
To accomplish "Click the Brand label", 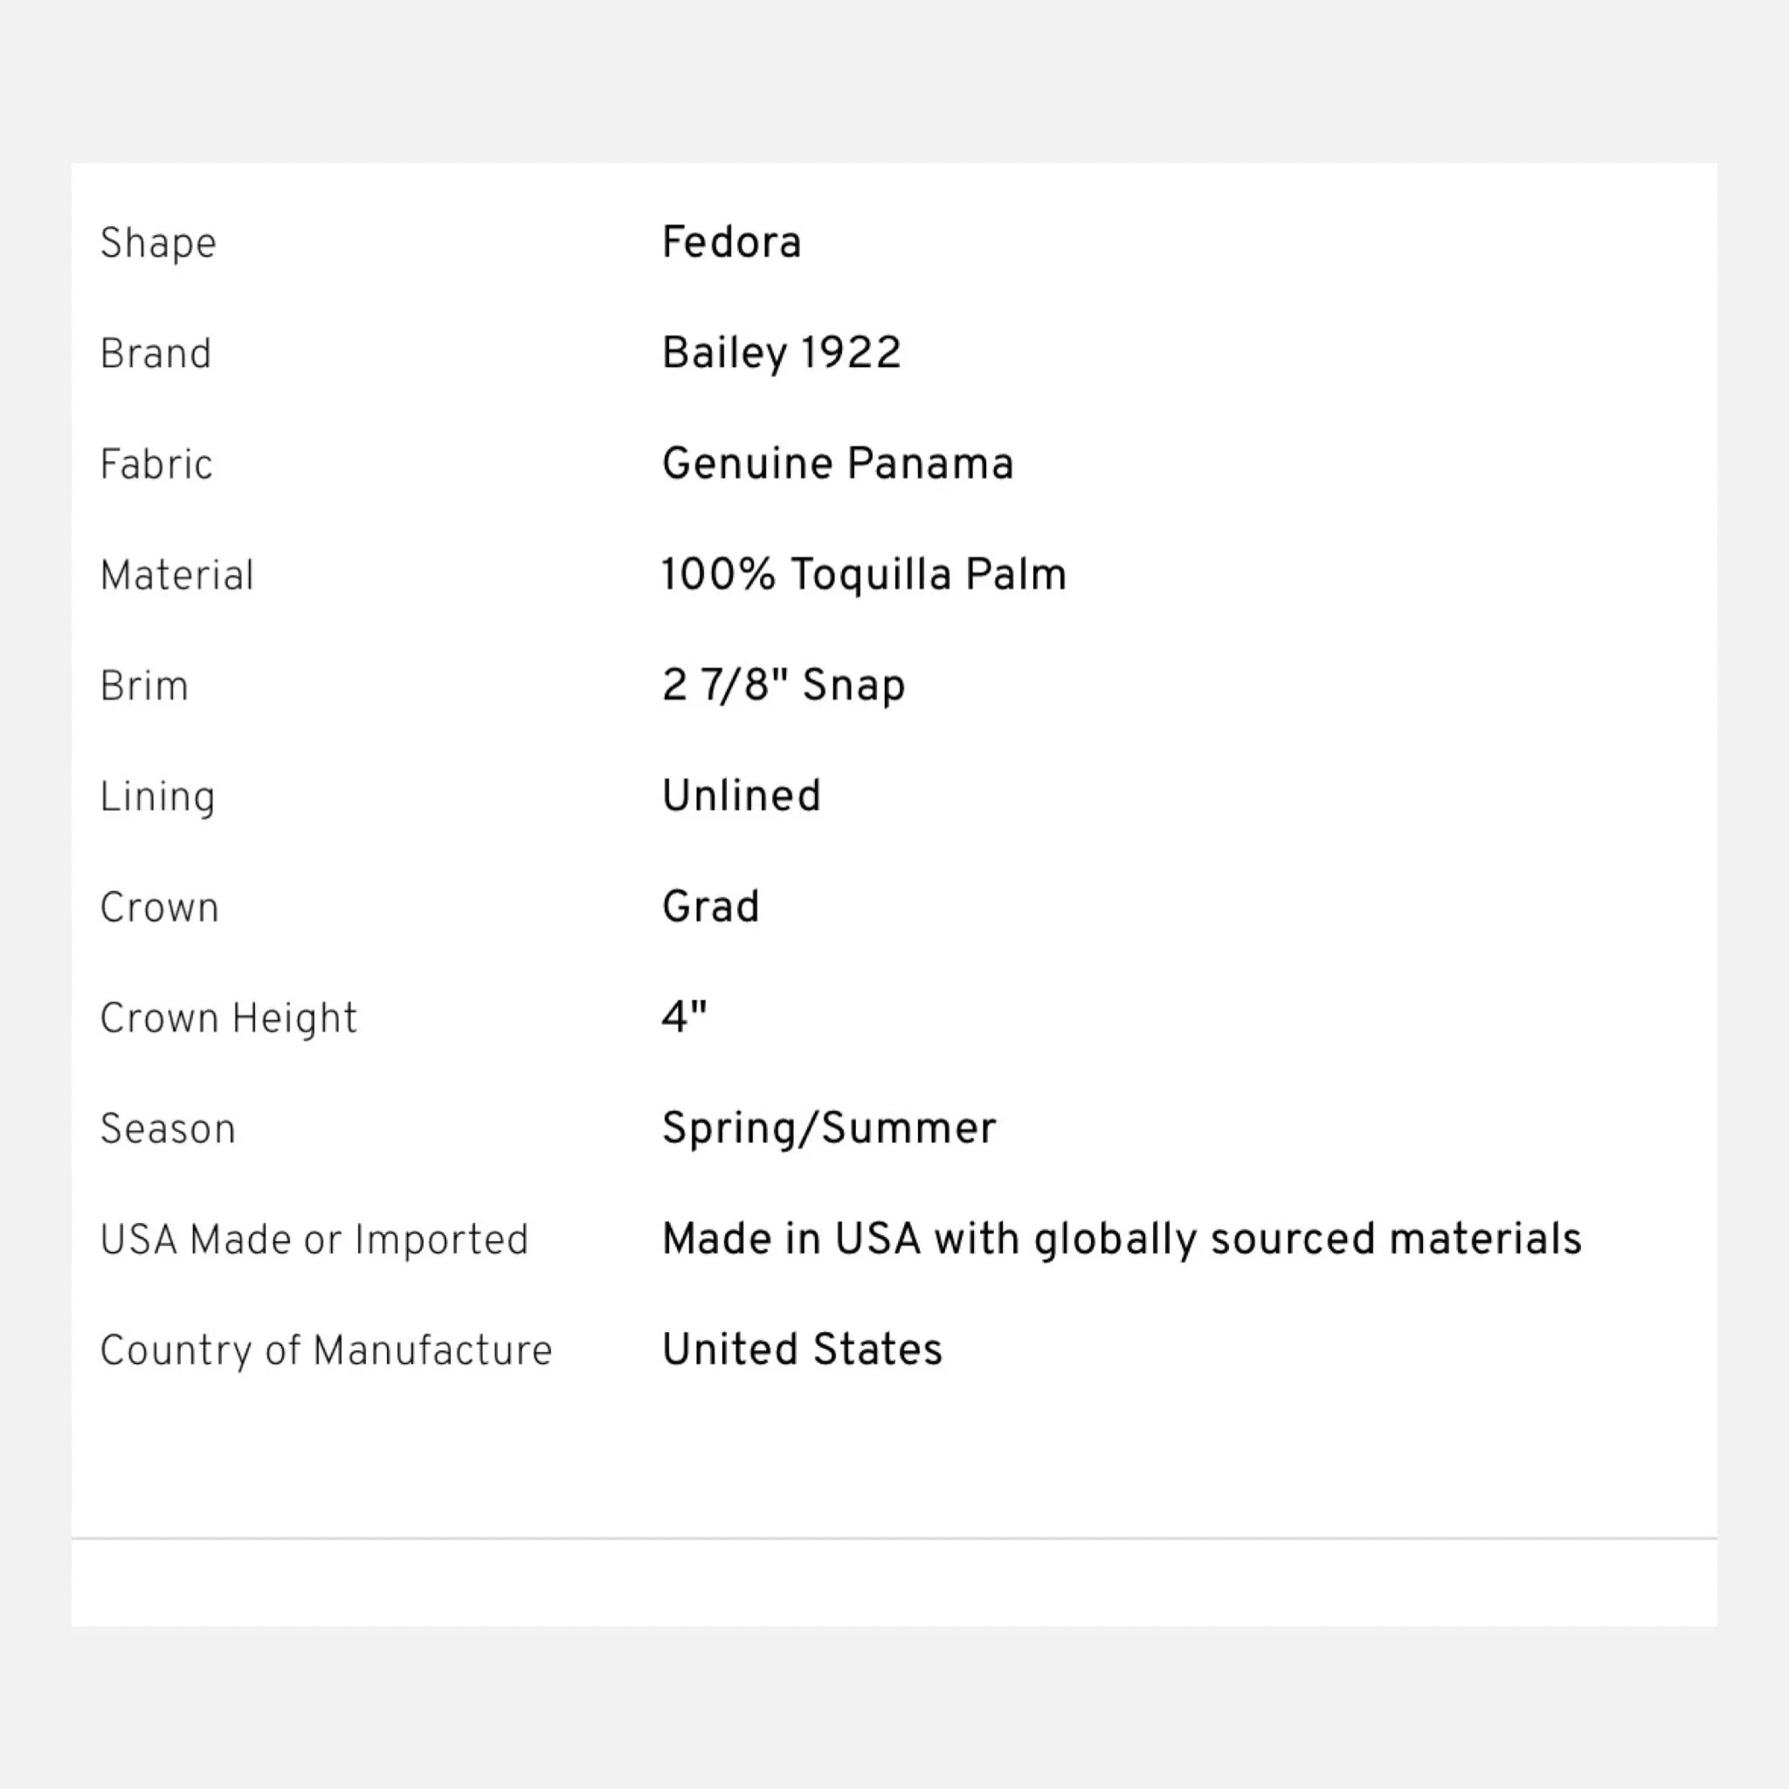I will click(155, 354).
